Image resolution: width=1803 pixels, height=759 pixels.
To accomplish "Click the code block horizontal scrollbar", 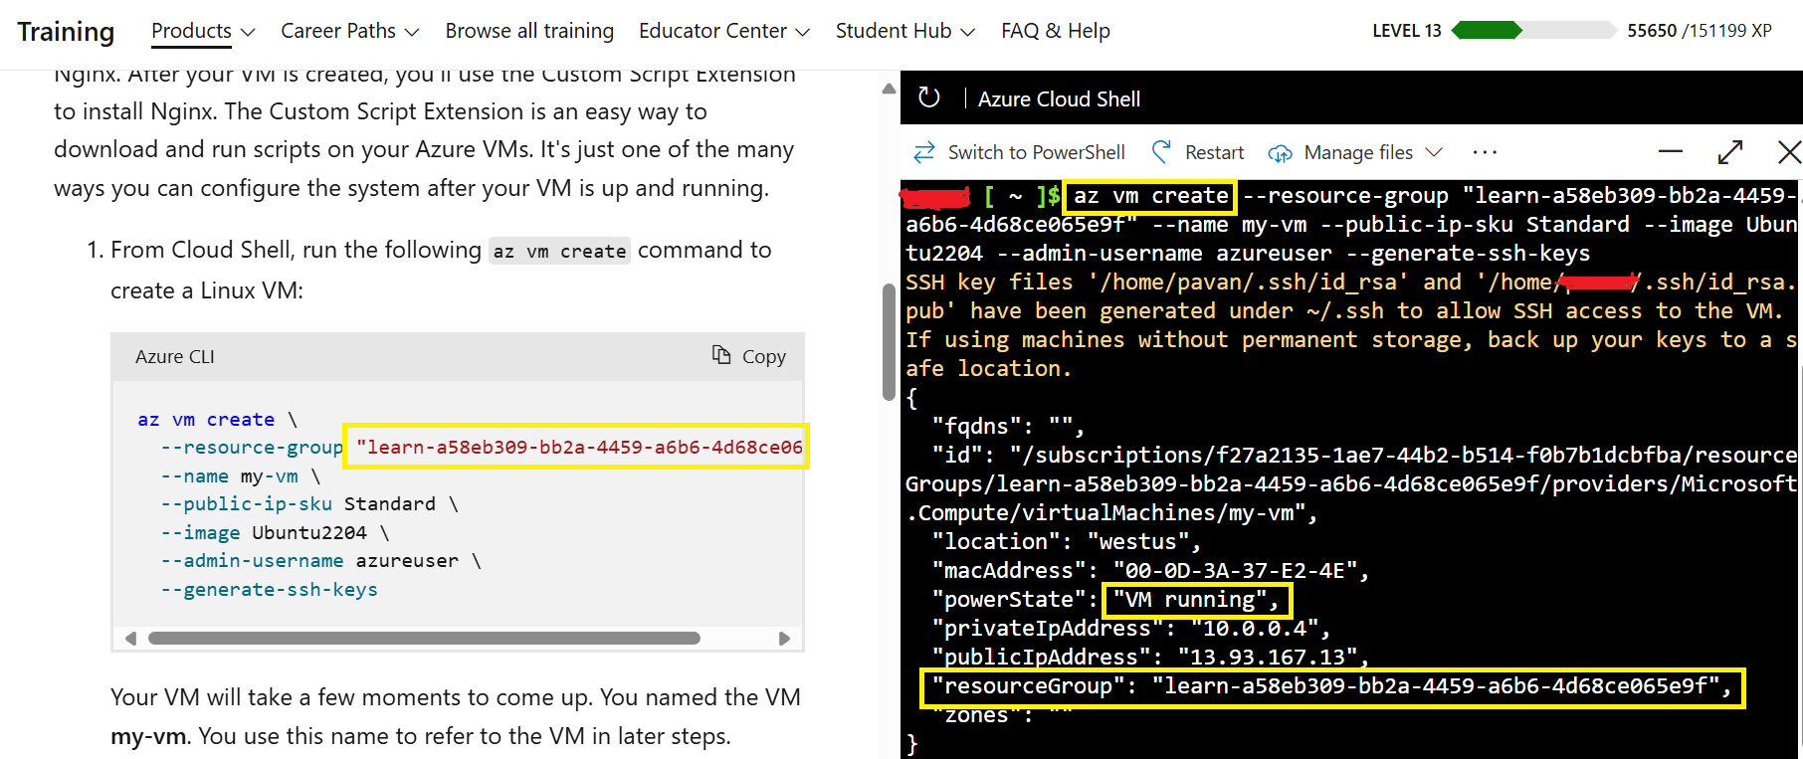I will point(424,639).
